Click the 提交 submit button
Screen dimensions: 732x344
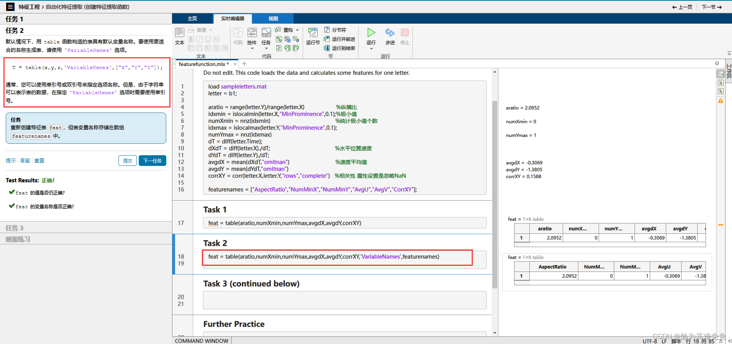point(128,161)
